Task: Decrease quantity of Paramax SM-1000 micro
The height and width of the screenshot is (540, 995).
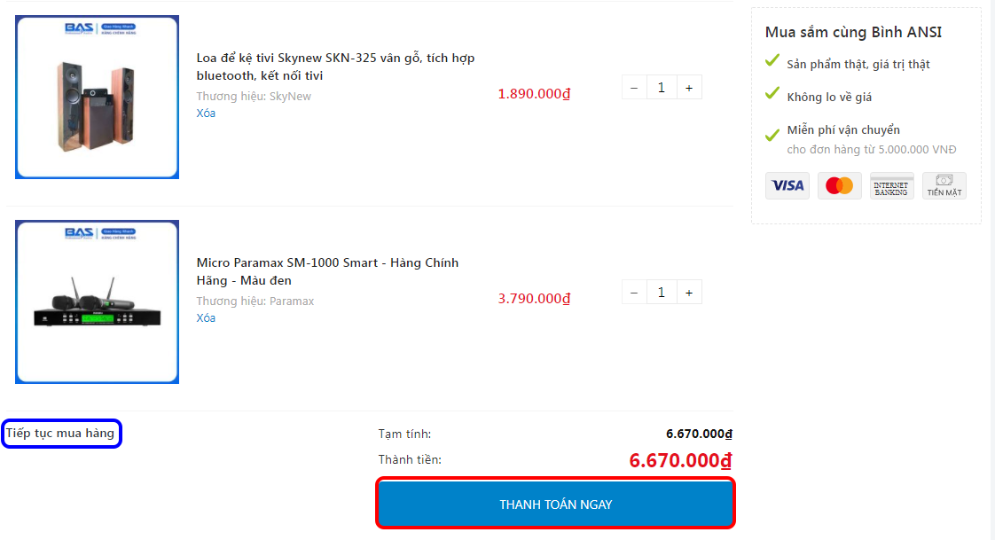Action: [x=634, y=292]
